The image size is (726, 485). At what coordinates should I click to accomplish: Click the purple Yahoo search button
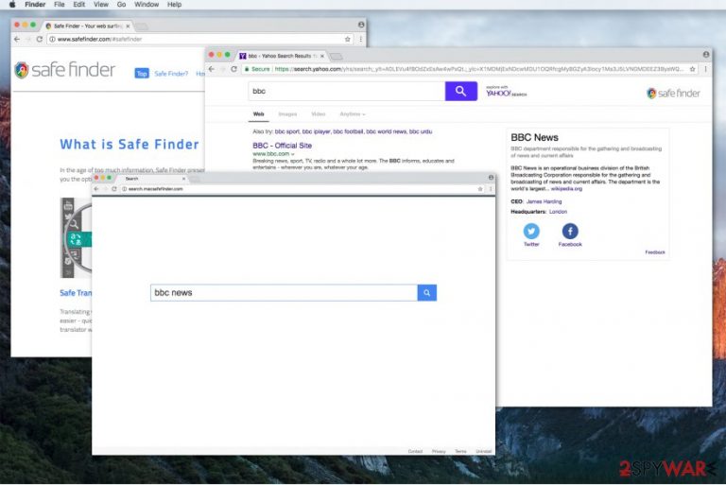tap(461, 92)
